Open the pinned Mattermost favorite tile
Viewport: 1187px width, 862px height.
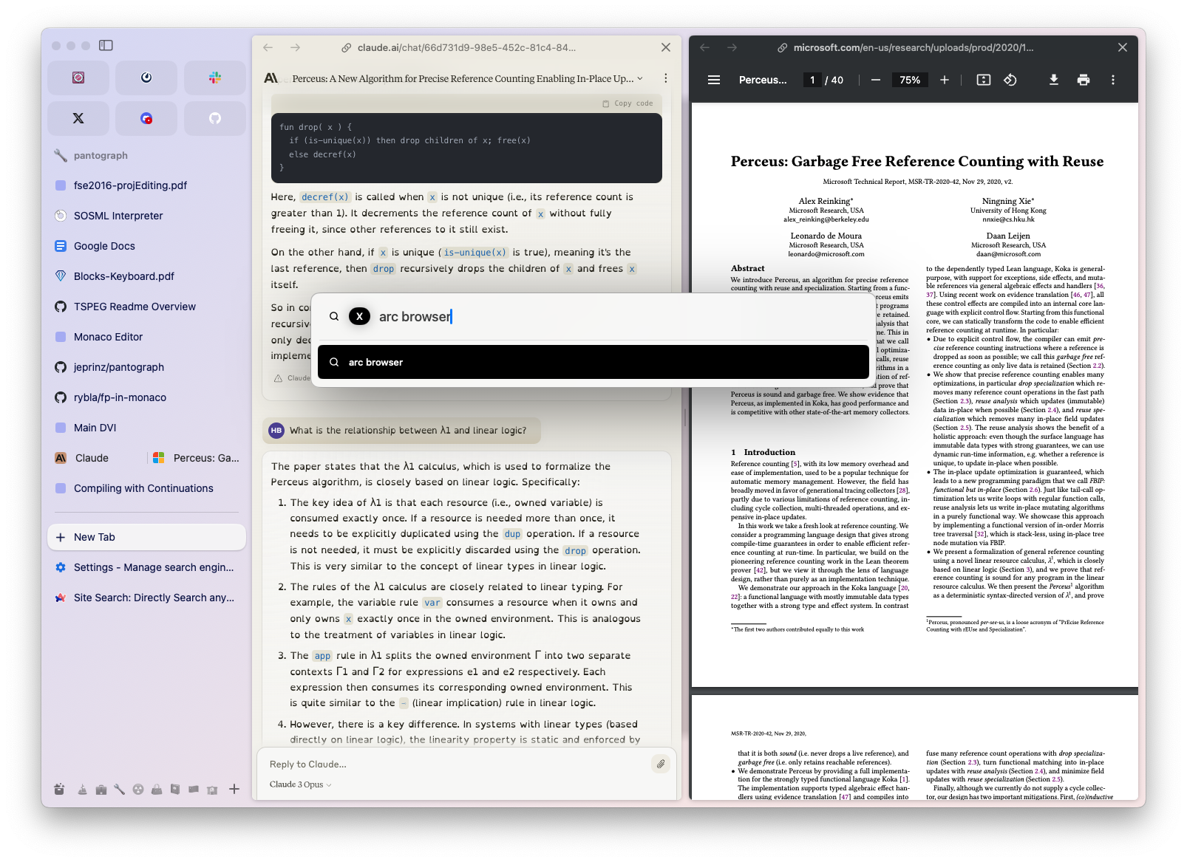tap(146, 78)
